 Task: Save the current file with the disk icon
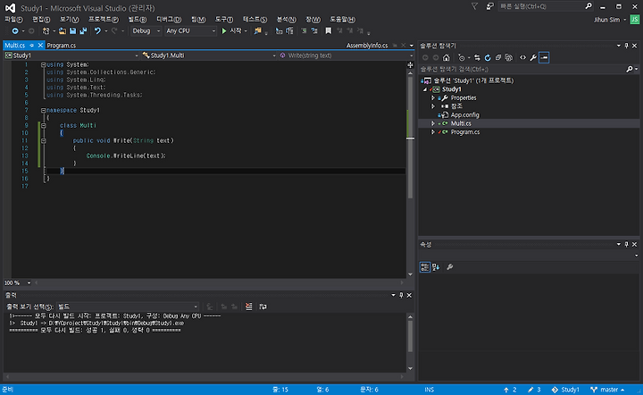tap(72, 30)
